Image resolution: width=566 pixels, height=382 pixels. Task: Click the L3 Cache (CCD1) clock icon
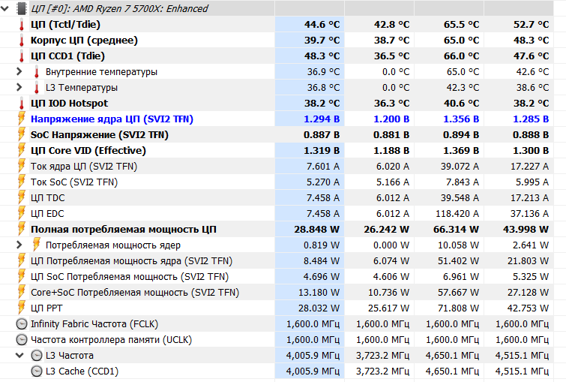coord(37,371)
